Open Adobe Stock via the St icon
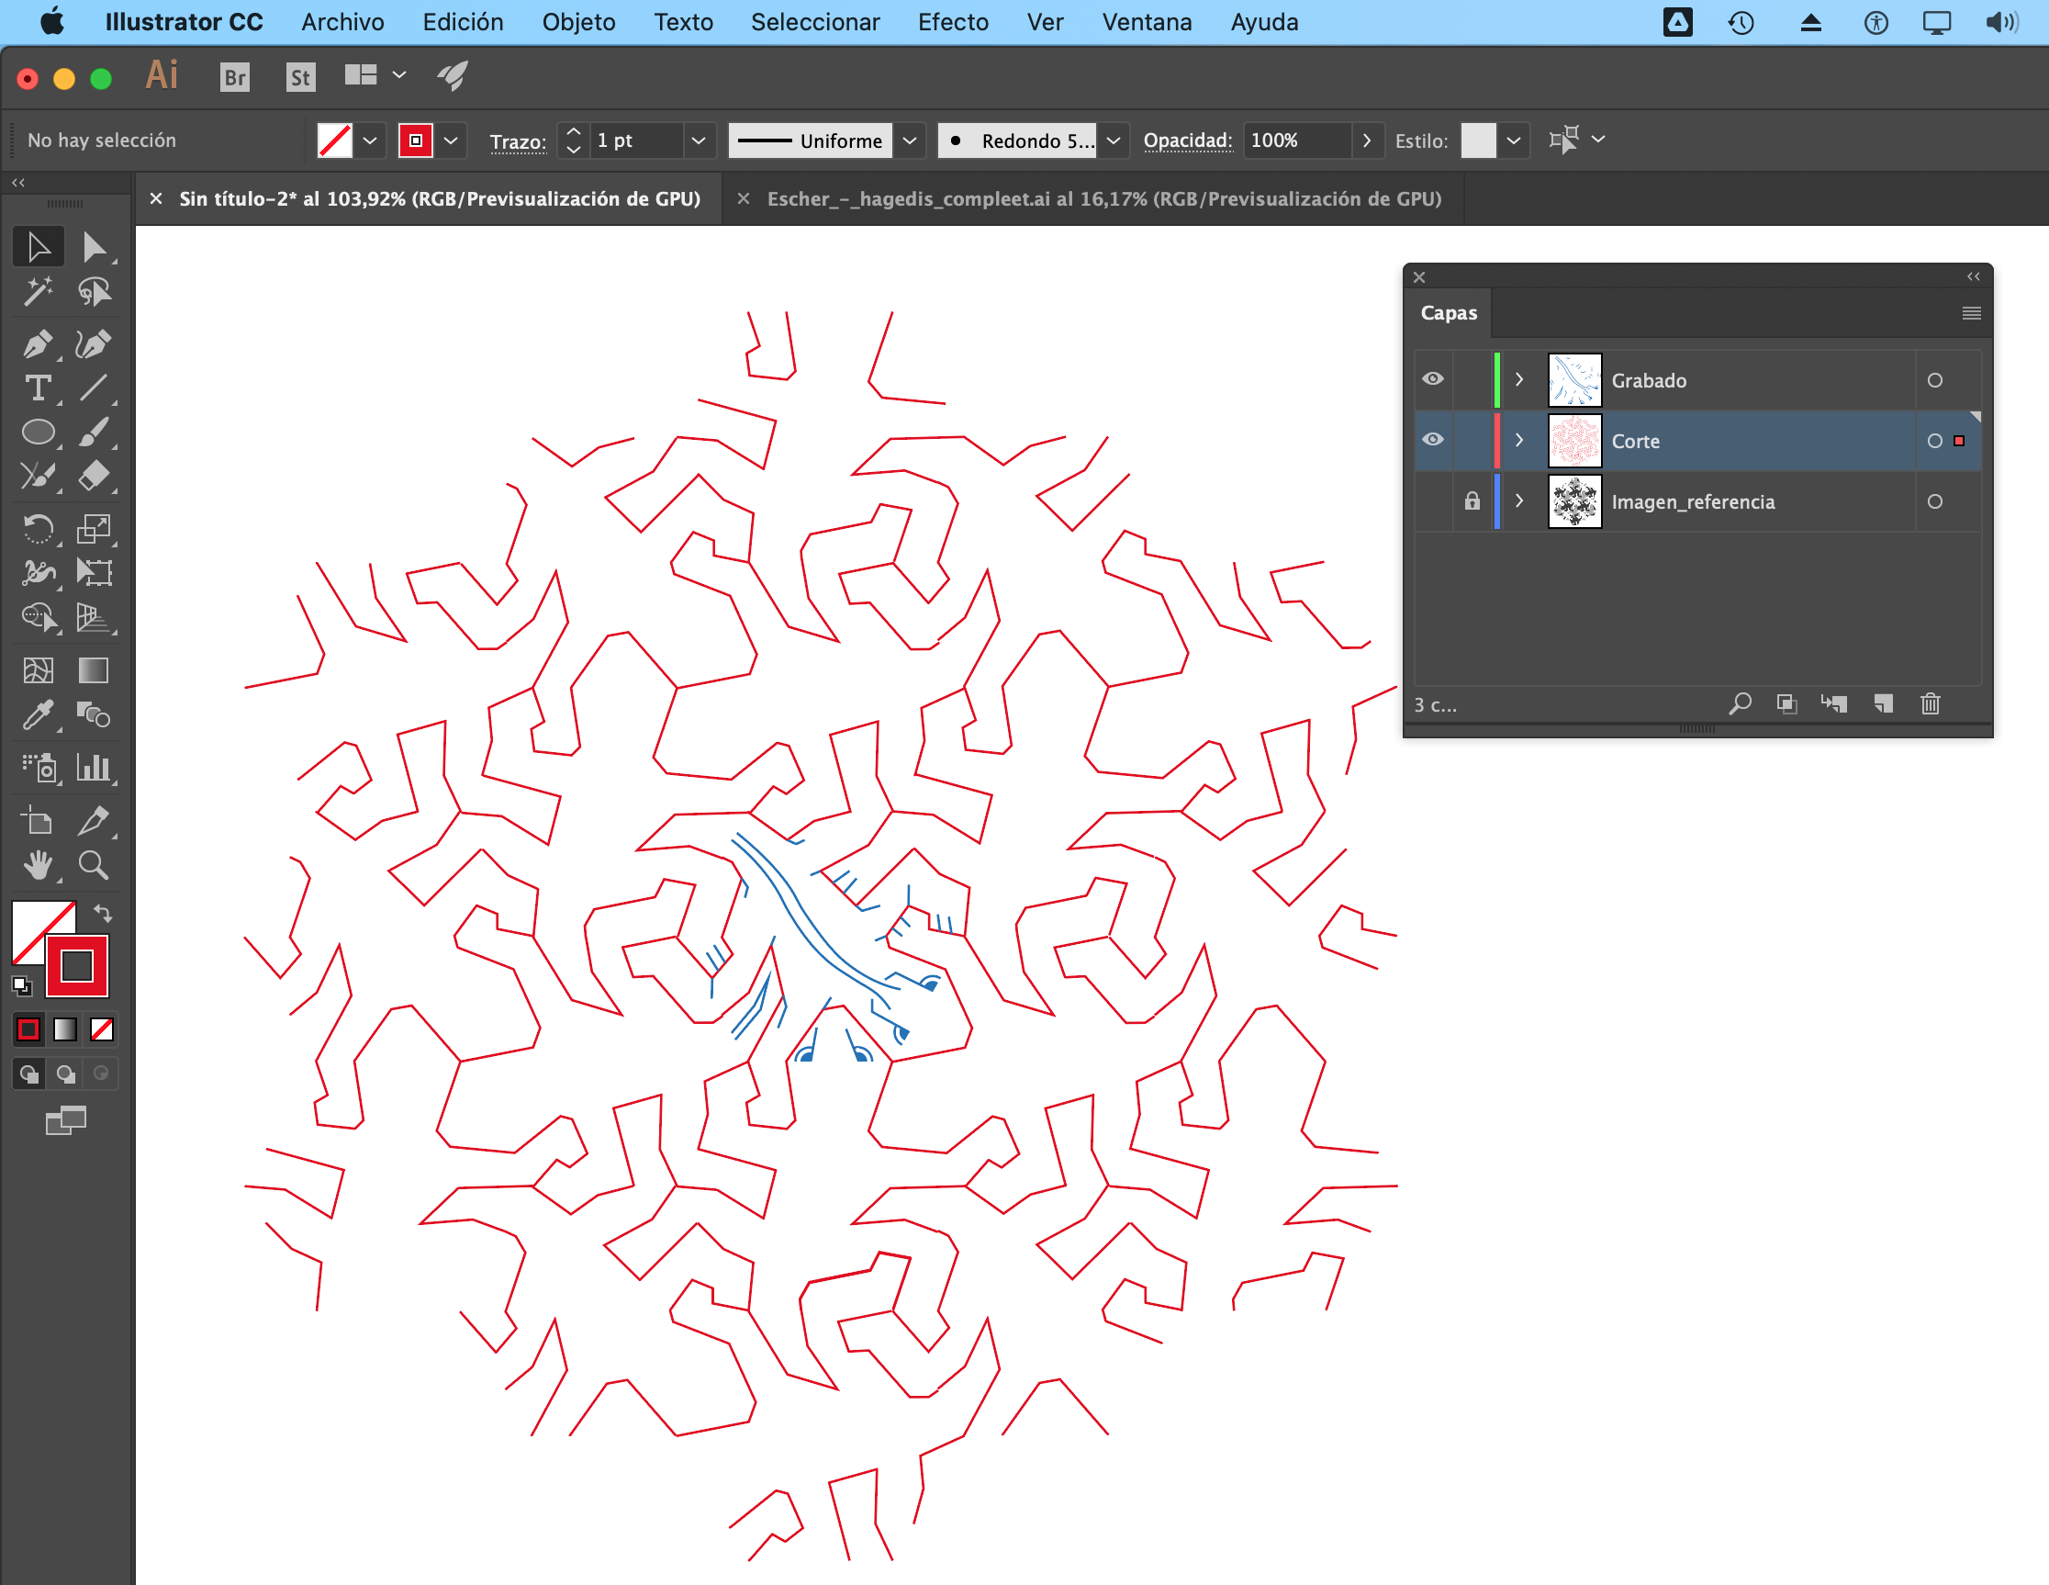The image size is (2049, 1585). click(x=300, y=77)
